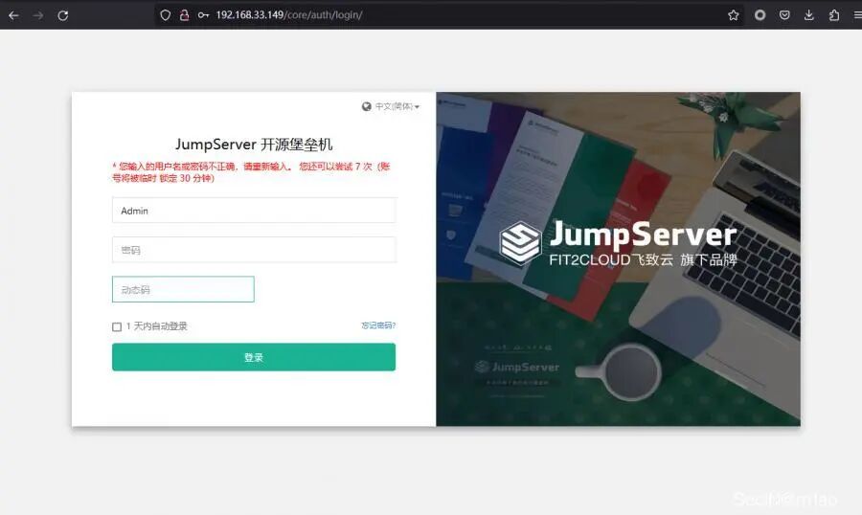Click the JumpServer logo icon on banner
This screenshot has height=515, width=862.
coord(520,243)
